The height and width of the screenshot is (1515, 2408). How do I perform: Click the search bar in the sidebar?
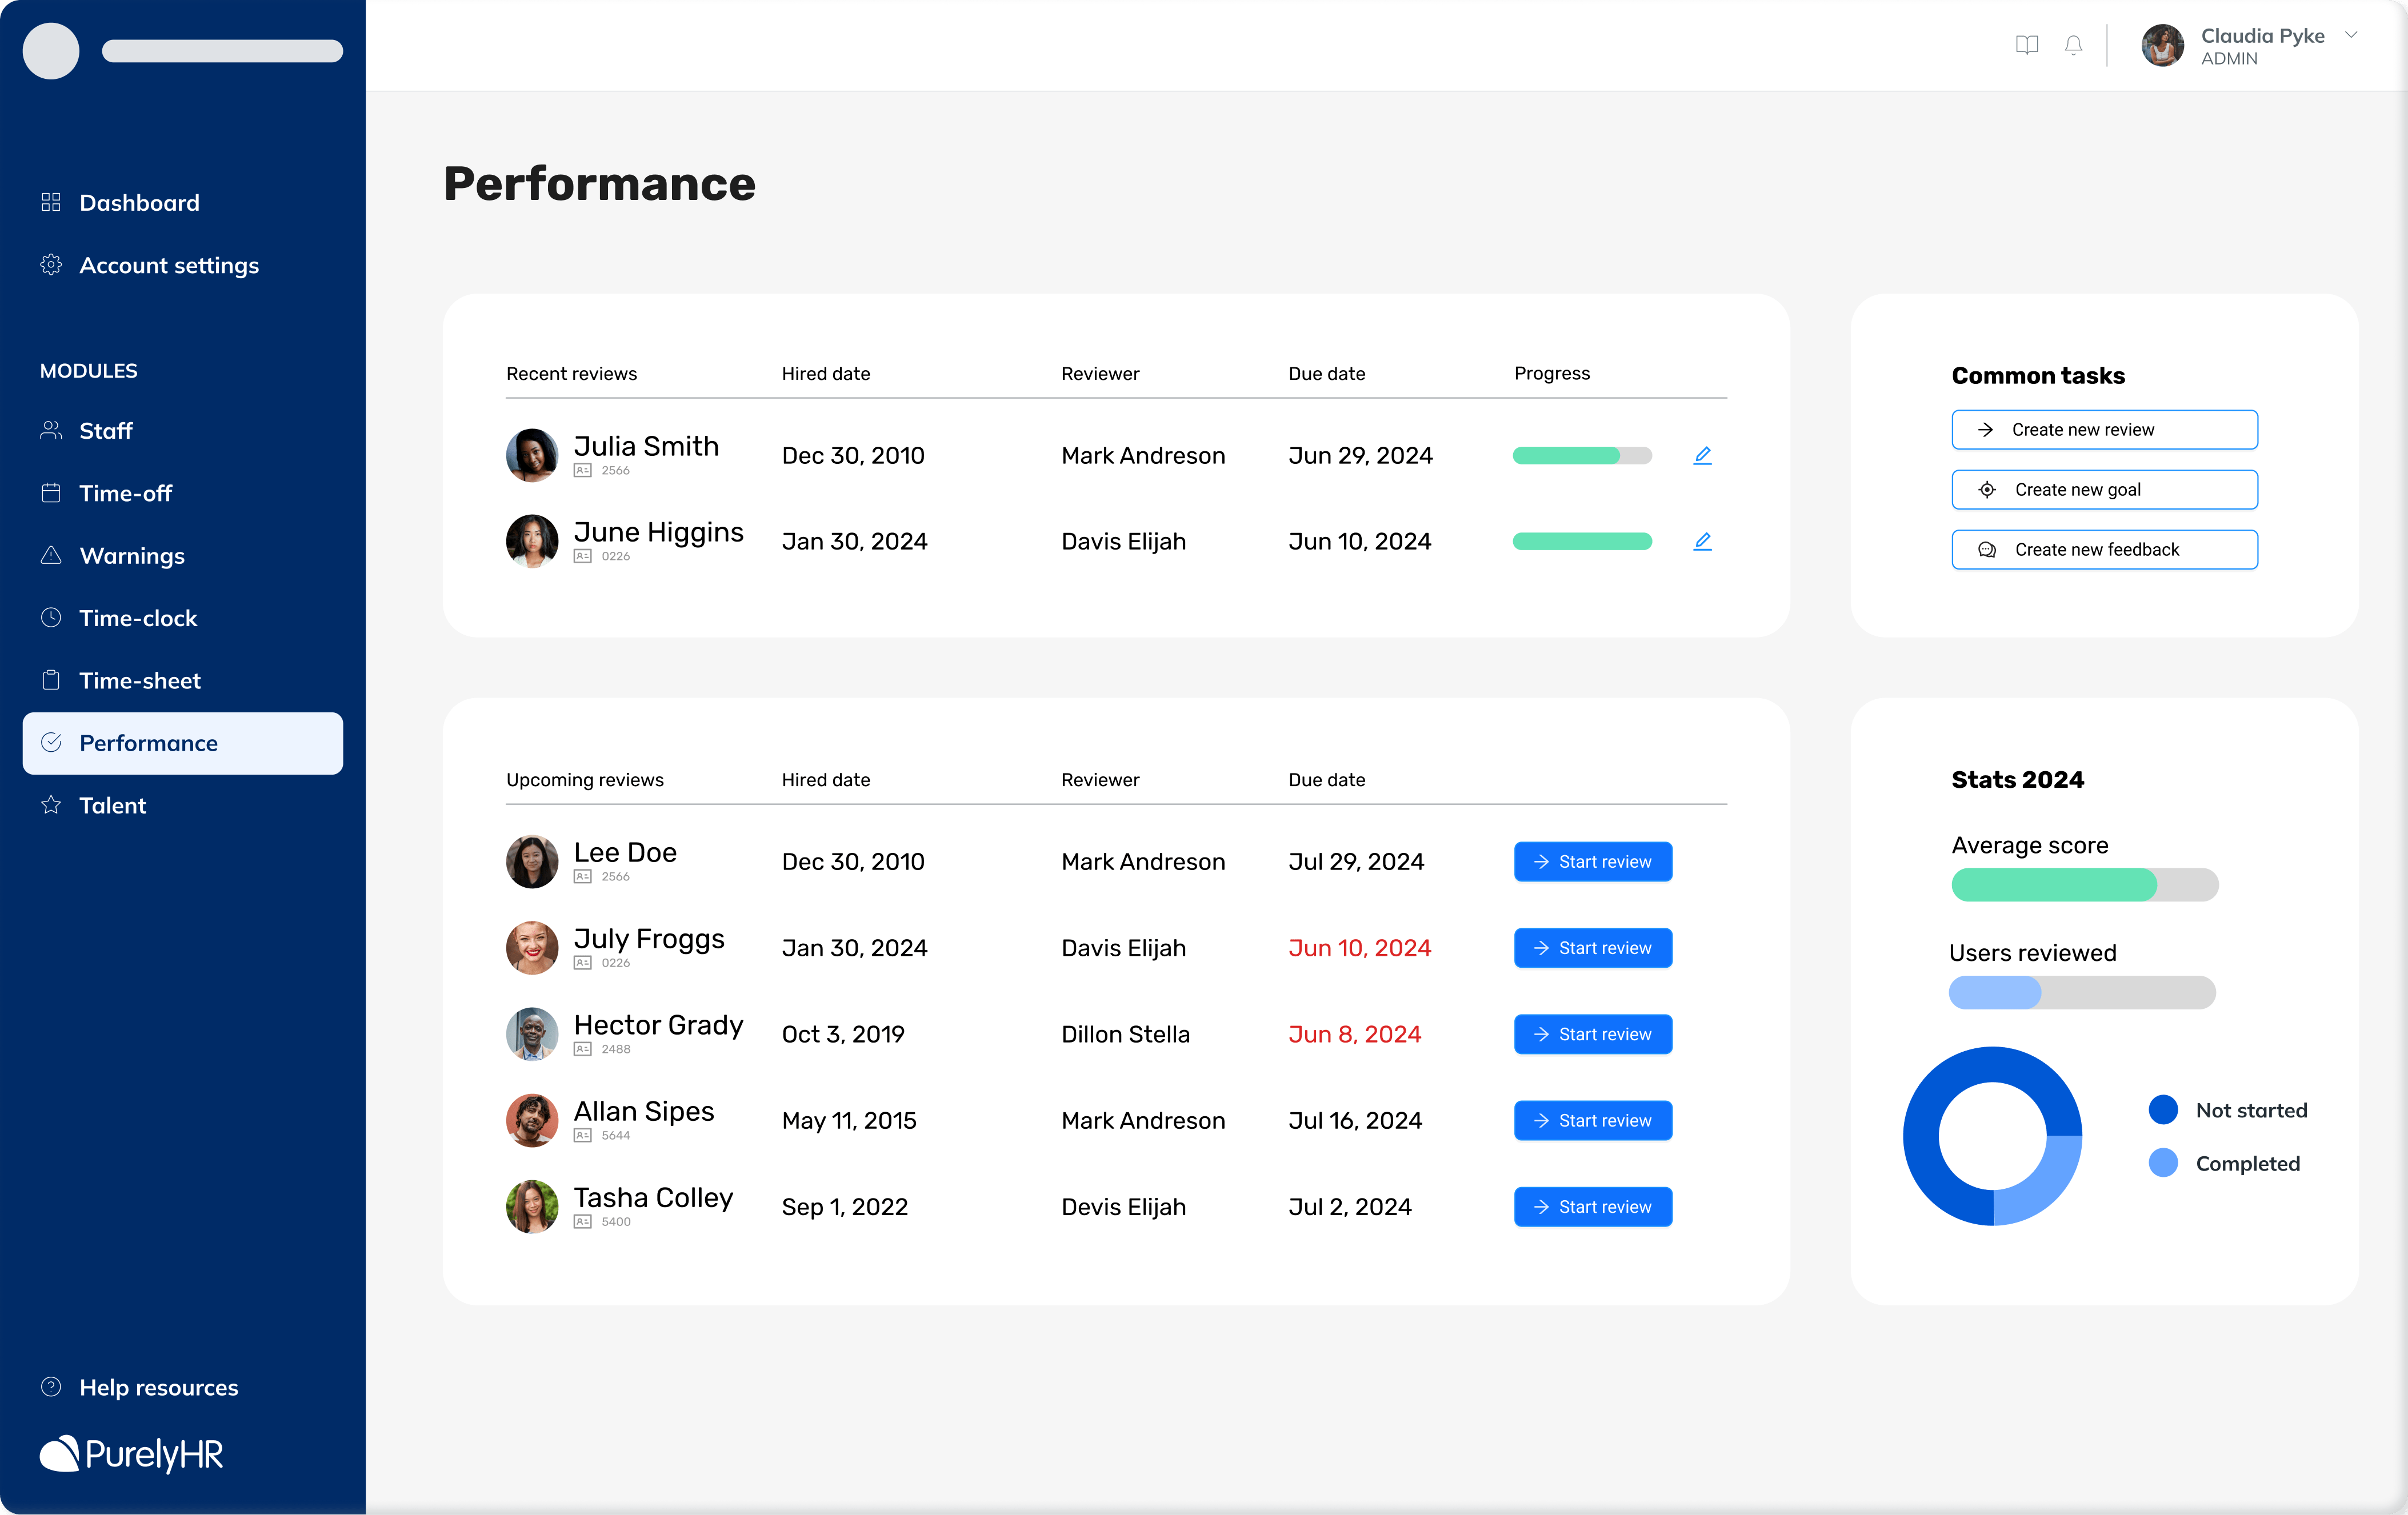(222, 51)
